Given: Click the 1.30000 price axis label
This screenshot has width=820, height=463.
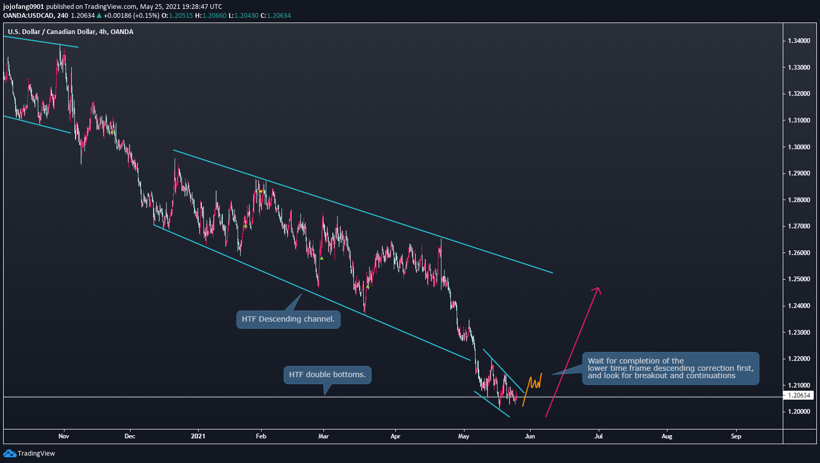Looking at the screenshot, I should [x=799, y=147].
